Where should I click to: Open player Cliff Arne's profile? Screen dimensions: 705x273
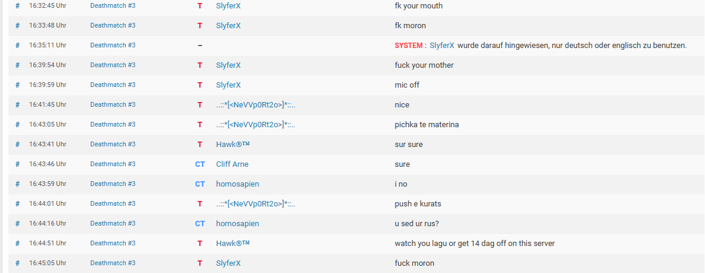pos(232,164)
